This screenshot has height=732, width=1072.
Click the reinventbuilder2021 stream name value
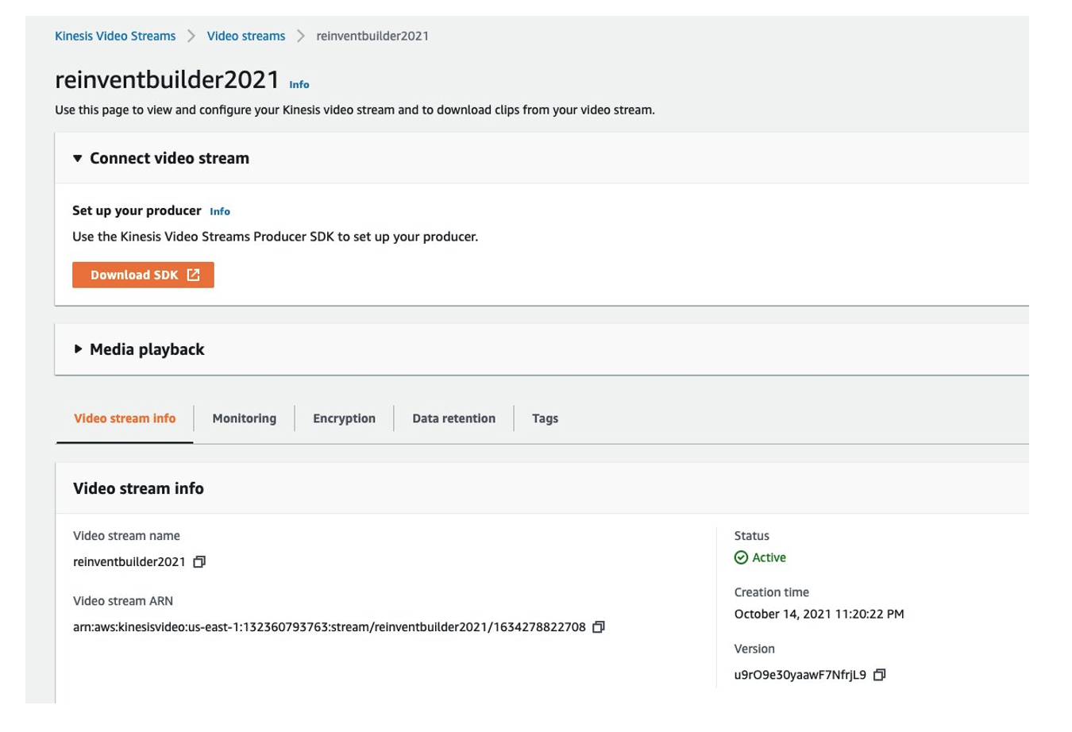point(129,562)
